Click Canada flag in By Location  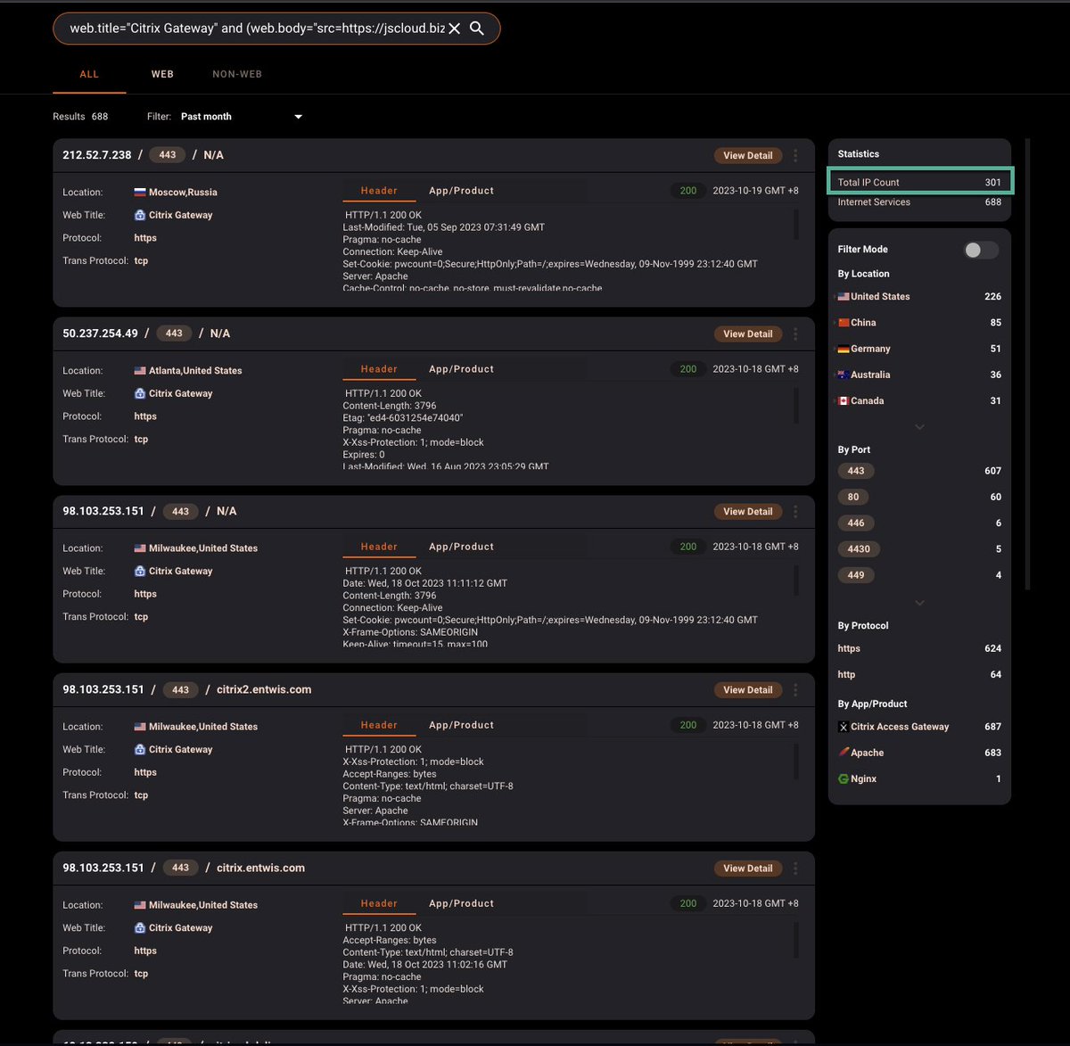tap(843, 401)
